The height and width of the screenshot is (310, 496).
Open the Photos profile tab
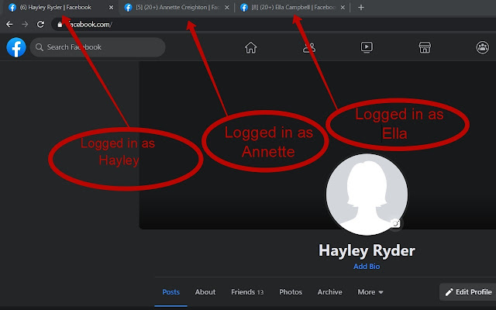point(291,292)
